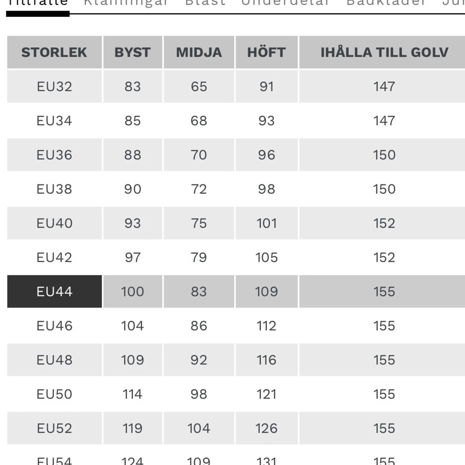Select the active Tillfälle tab
Image resolution: width=465 pixels, height=465 pixels.
(38, 3)
